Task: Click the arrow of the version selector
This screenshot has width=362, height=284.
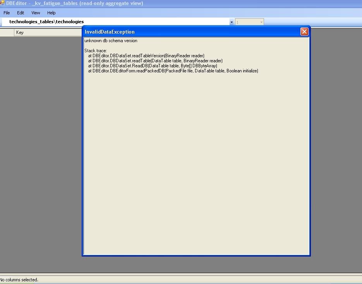Action: click(x=261, y=22)
